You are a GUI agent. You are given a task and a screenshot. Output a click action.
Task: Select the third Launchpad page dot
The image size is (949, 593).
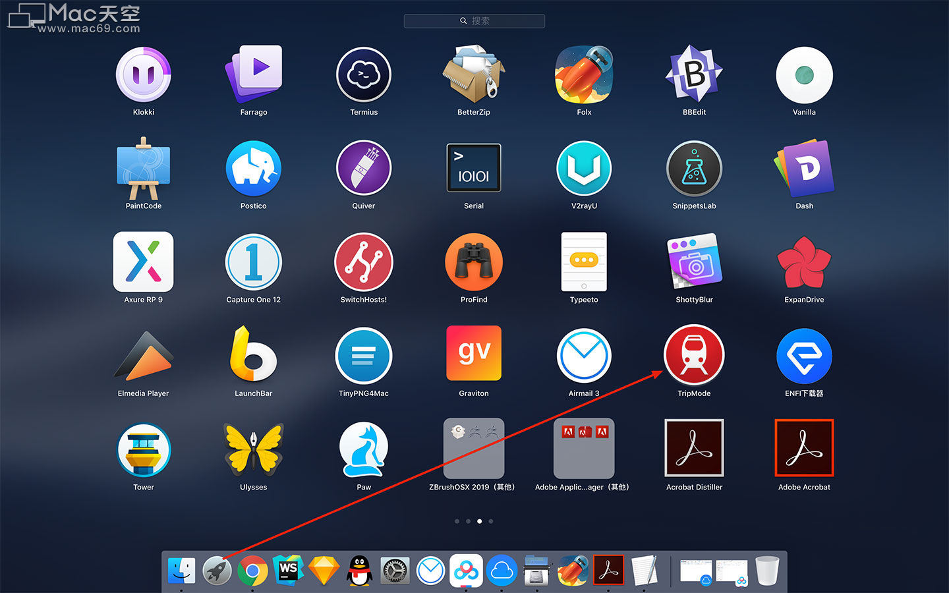tap(479, 521)
